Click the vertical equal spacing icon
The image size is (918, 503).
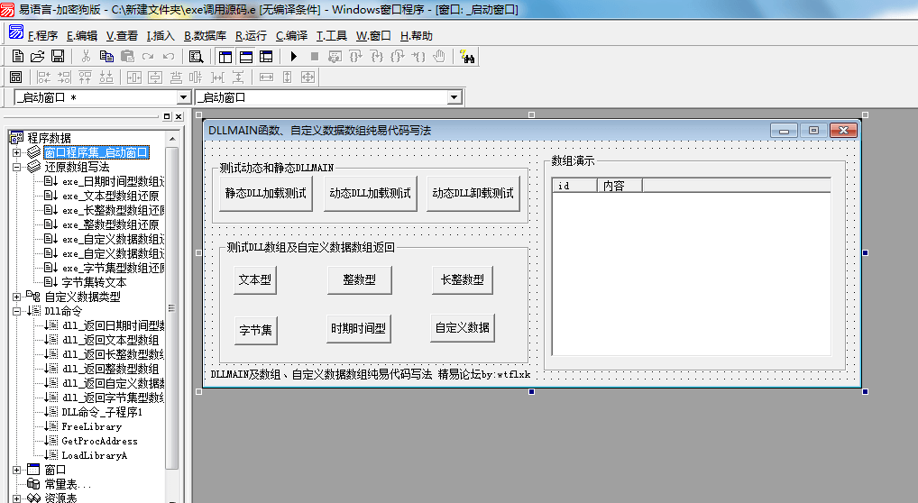(x=238, y=77)
